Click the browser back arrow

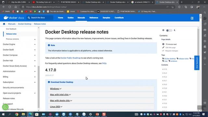click(x=4, y=7)
